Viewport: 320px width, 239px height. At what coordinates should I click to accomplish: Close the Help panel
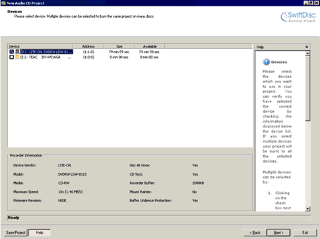point(307,47)
